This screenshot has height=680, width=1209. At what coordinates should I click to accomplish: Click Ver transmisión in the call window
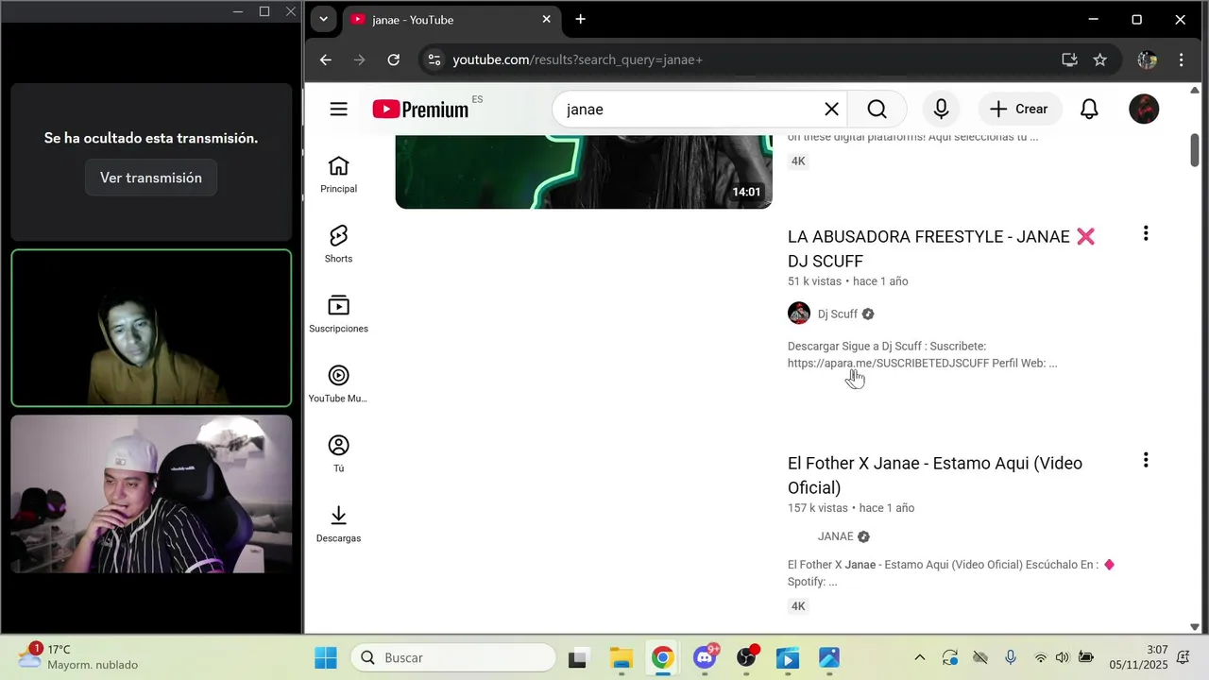tap(151, 178)
